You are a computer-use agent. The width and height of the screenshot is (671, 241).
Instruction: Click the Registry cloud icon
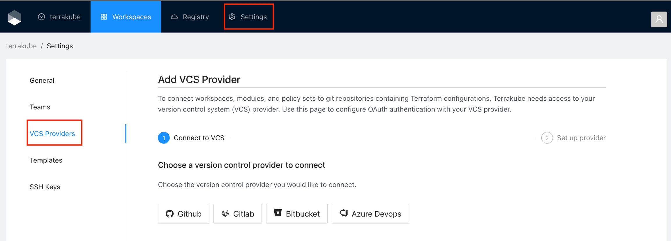(174, 17)
